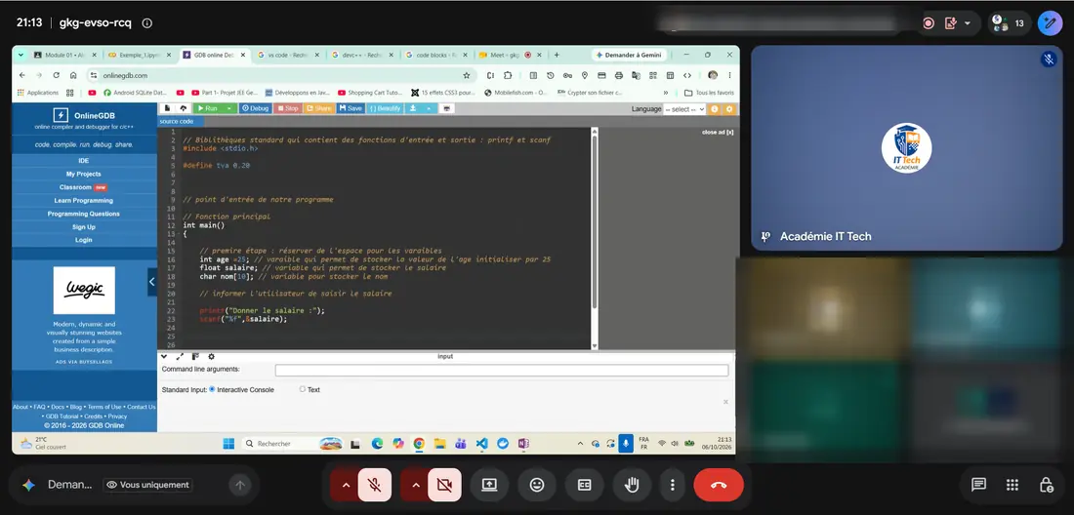Beautify the source code
Viewport: 1074px width, 515px height.
click(385, 108)
